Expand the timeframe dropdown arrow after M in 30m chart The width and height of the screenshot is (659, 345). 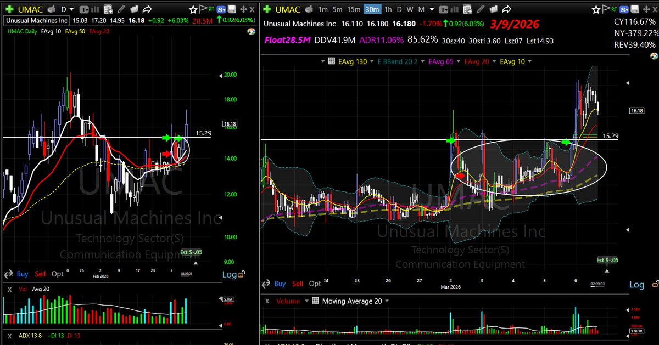tap(432, 9)
